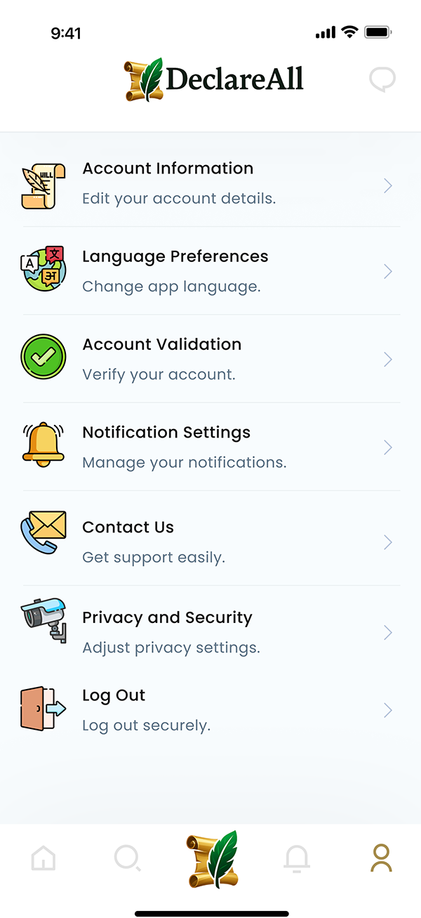The image size is (421, 918).
Task: Select the Profile tab
Action: (x=381, y=858)
